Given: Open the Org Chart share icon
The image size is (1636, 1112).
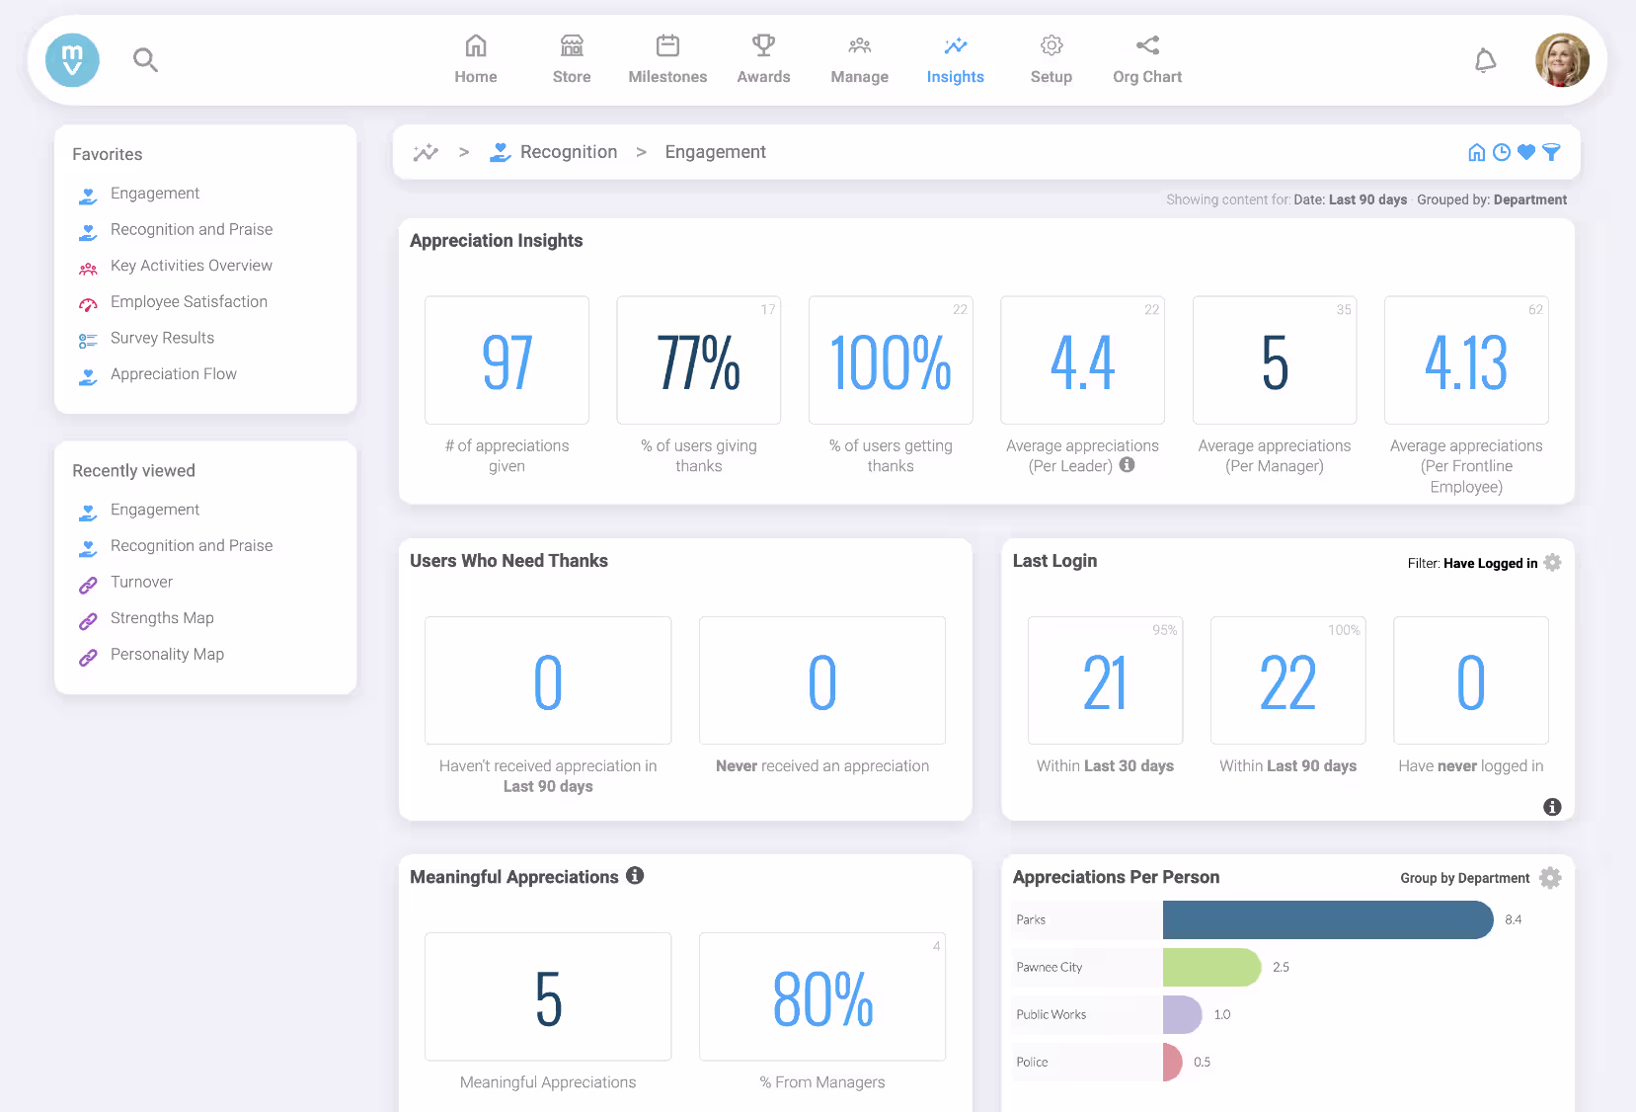Looking at the screenshot, I should coord(1146,44).
